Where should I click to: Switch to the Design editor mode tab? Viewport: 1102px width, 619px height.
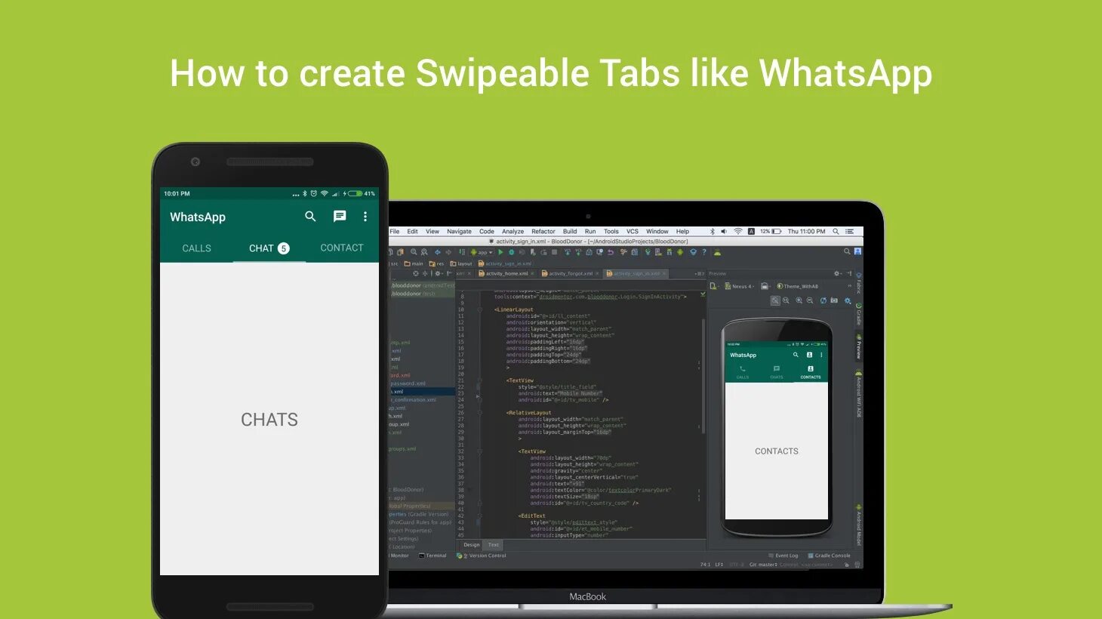click(x=472, y=544)
